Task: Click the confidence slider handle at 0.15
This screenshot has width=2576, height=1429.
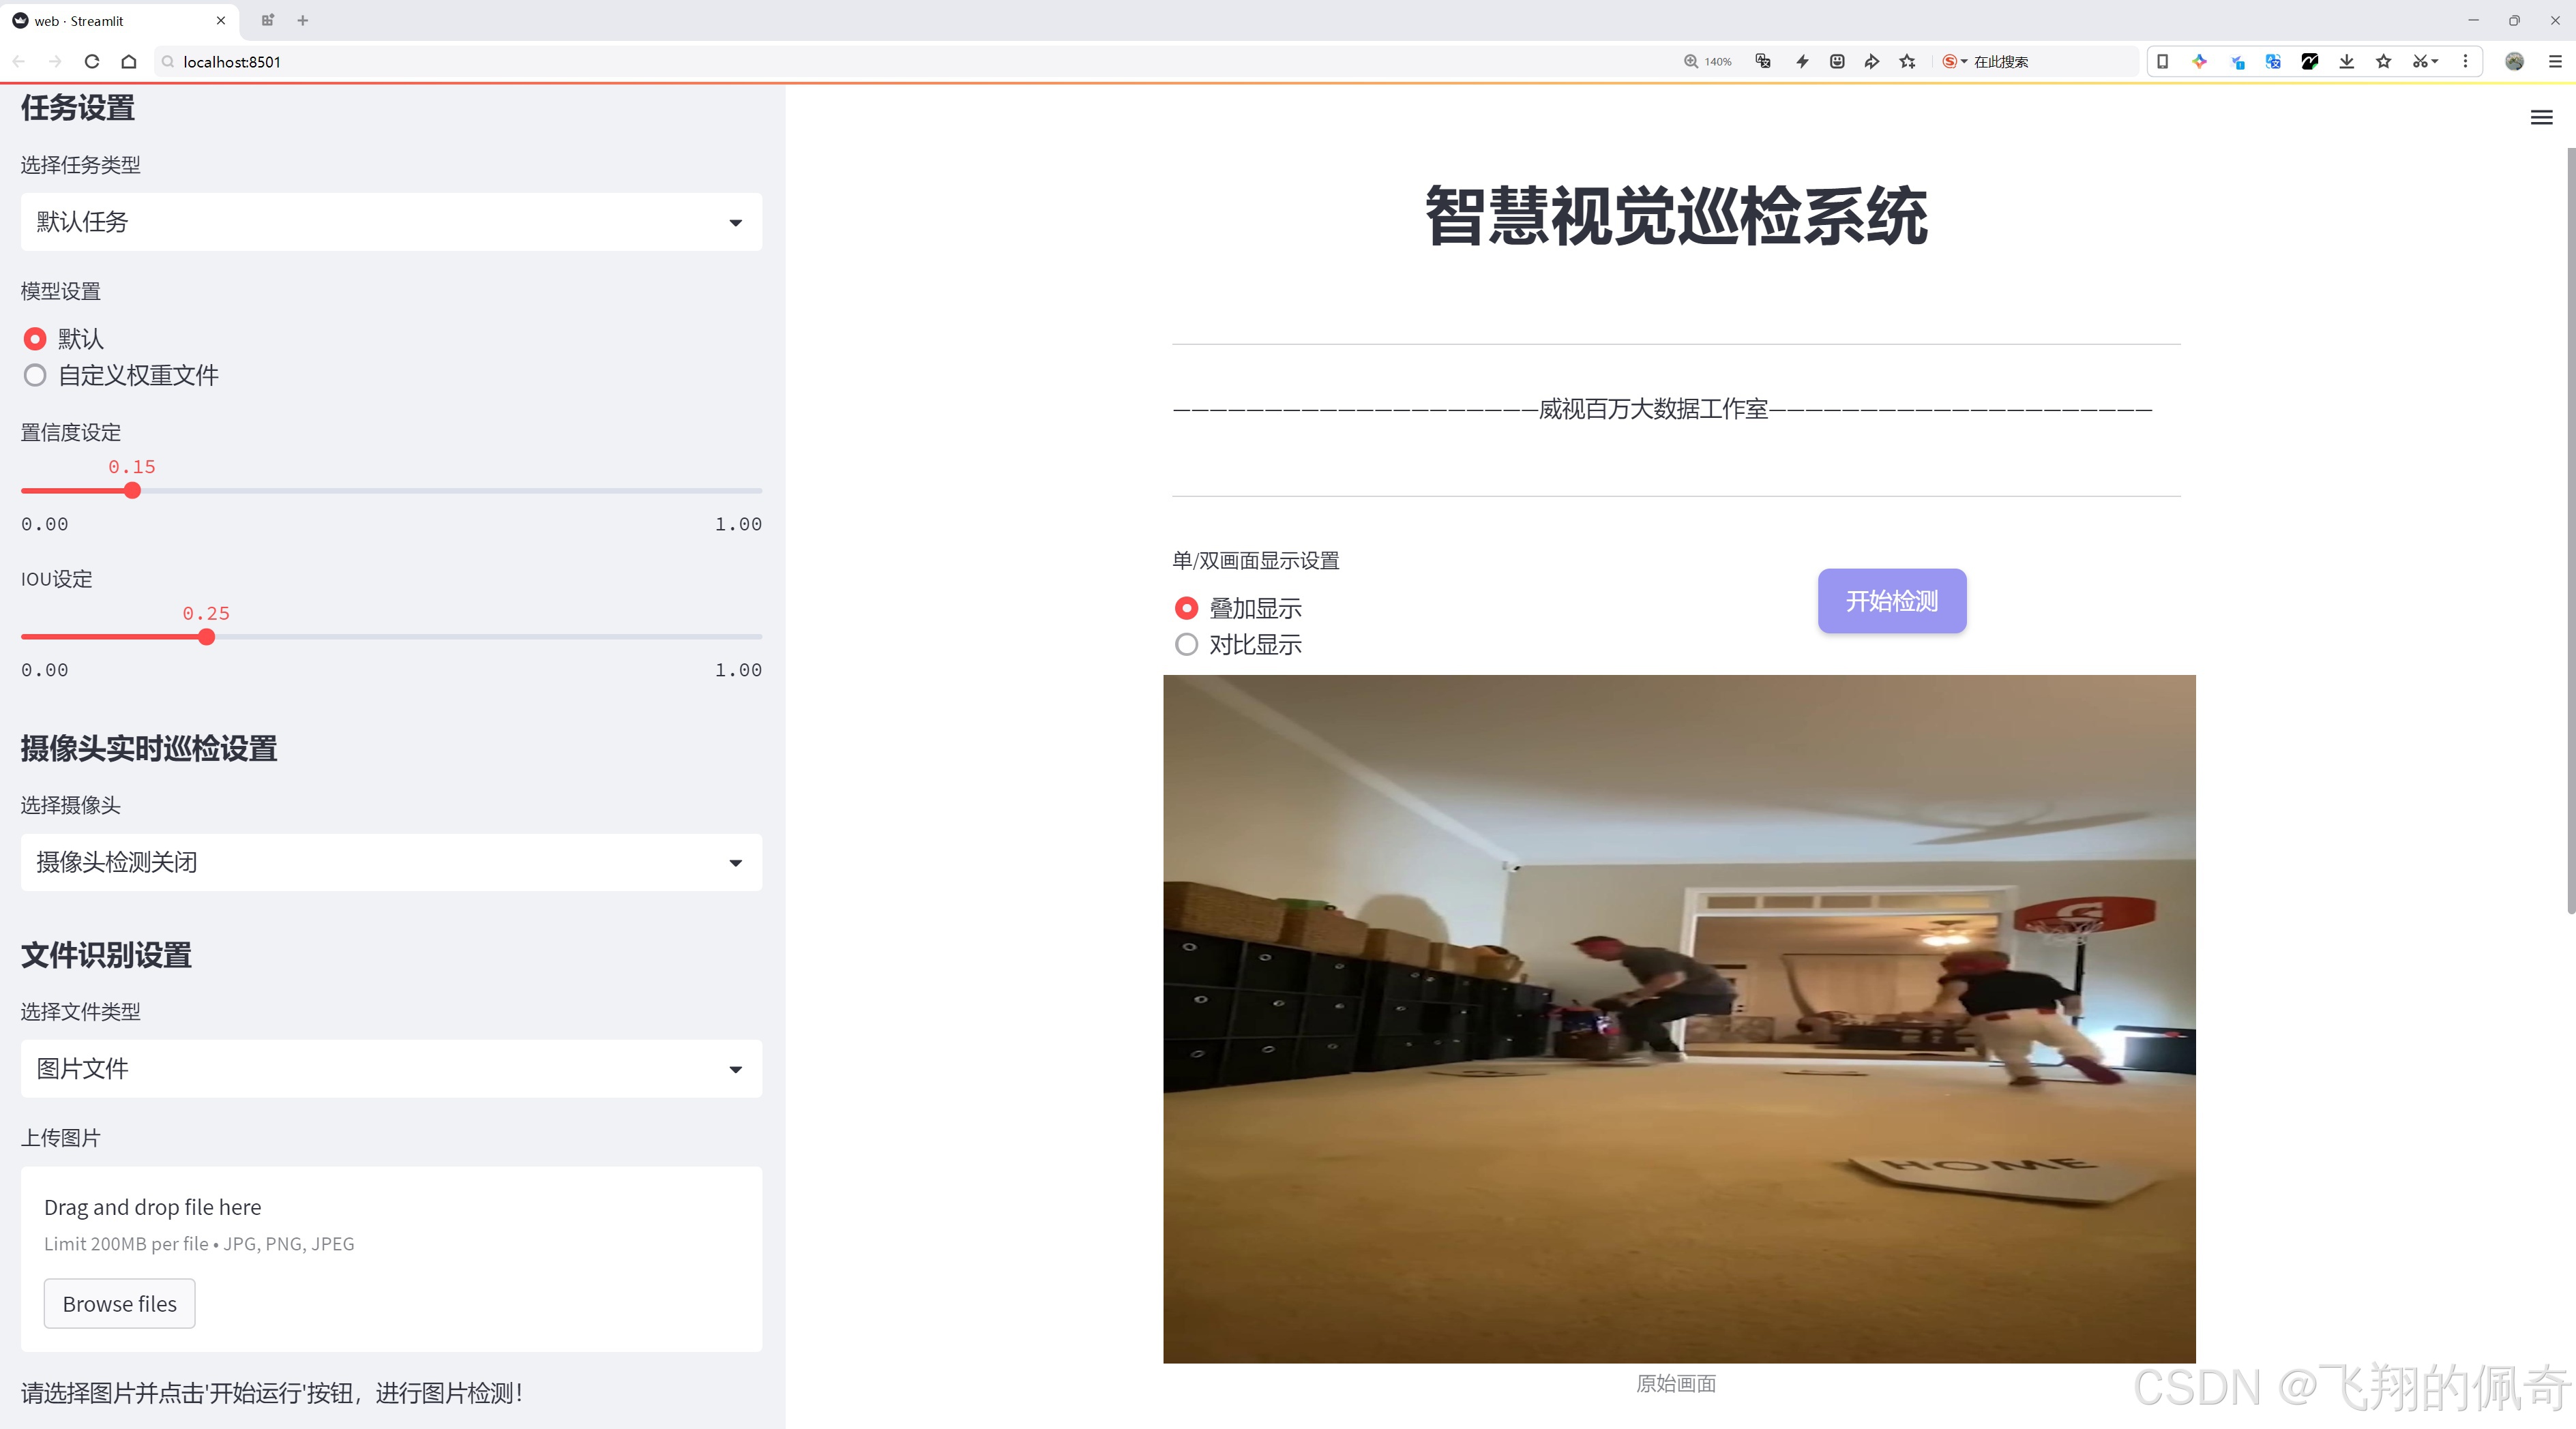Action: point(132,491)
